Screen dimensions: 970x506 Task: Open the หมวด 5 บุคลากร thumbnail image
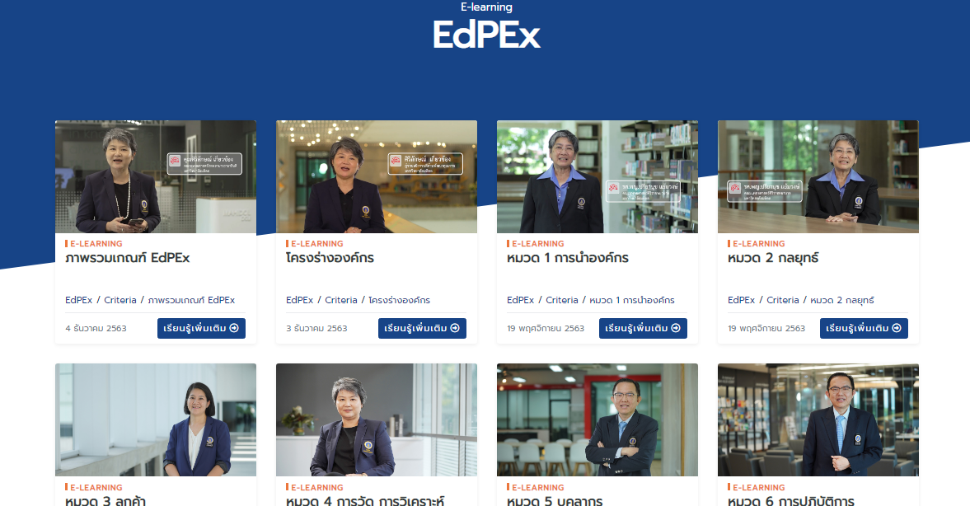point(597,420)
